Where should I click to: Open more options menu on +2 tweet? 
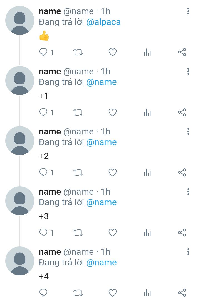coord(188,132)
